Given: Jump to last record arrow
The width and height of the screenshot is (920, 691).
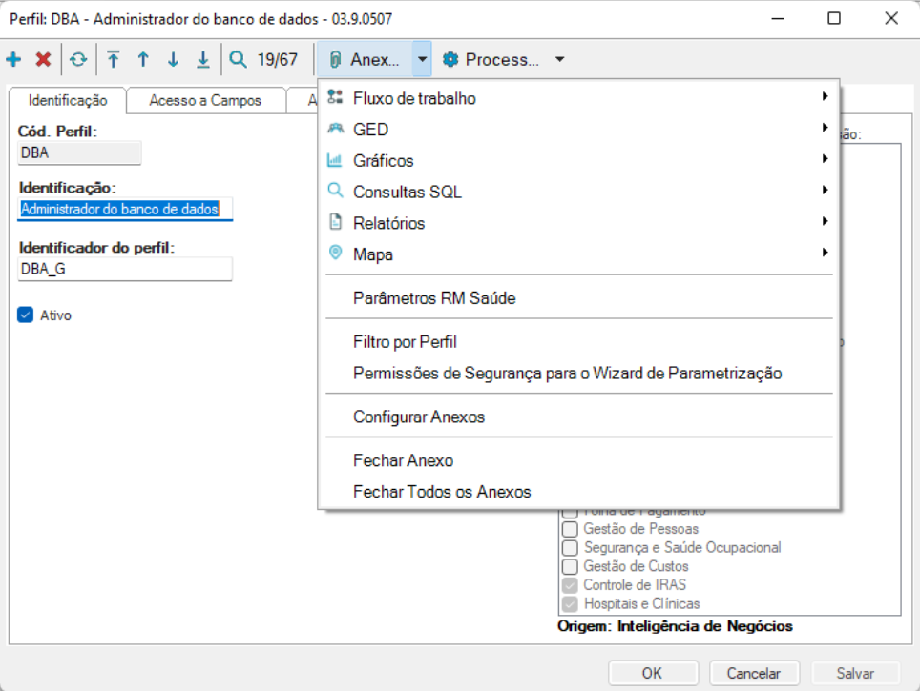Looking at the screenshot, I should [x=203, y=59].
